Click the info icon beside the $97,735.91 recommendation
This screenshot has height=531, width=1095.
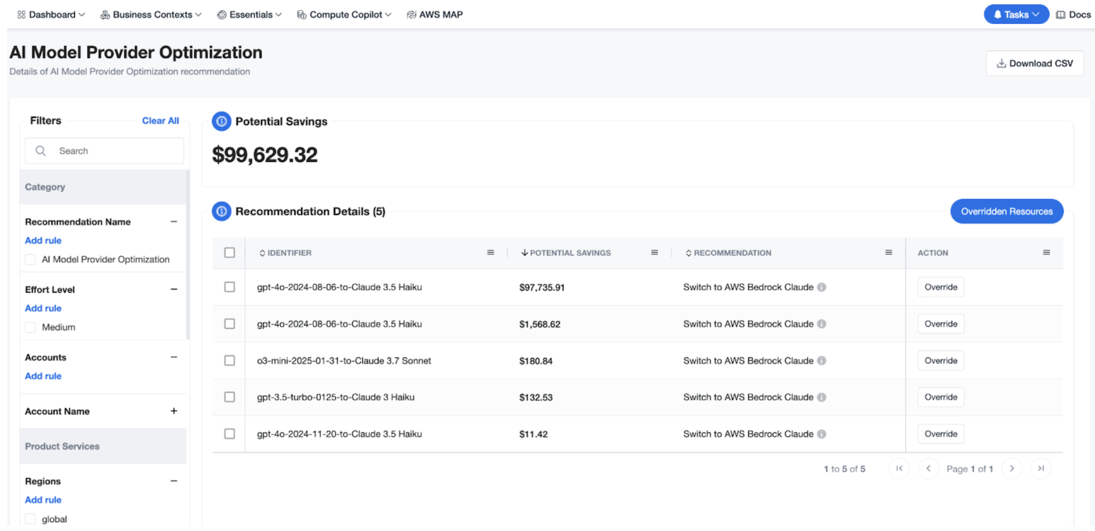coord(821,287)
